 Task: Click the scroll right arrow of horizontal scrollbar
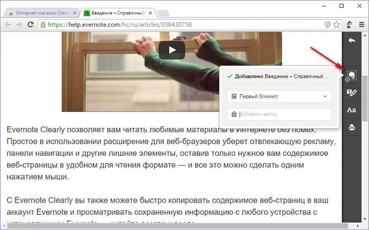click(x=358, y=226)
